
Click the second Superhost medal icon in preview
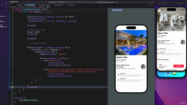point(118,80)
